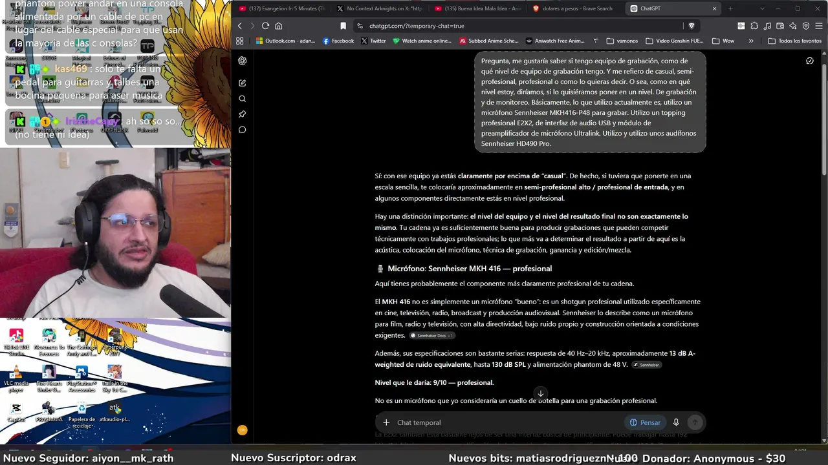Bookmark this page with the bookmark icon

[x=343, y=26]
